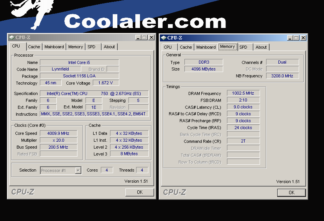Click the processor name field 'Intel Core i5'
Screen dimensions: 324x221
click(x=79, y=62)
